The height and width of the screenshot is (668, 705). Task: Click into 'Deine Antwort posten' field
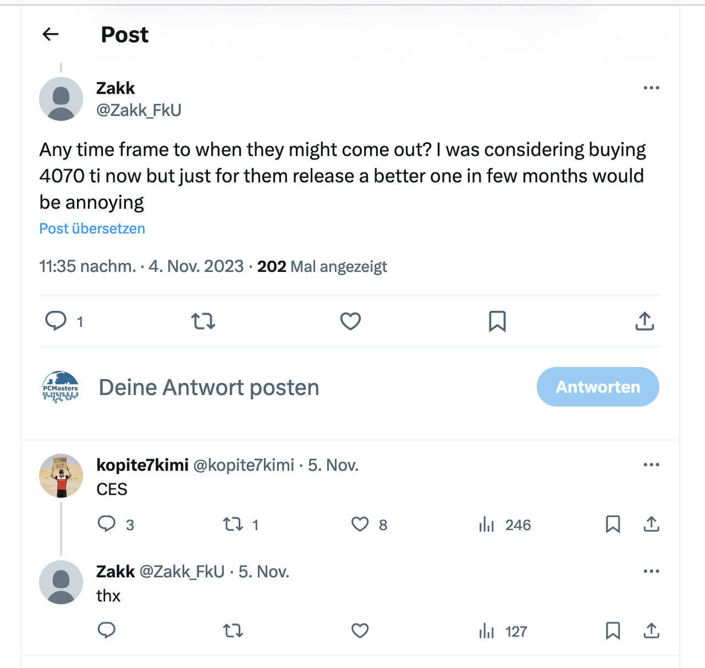click(209, 387)
